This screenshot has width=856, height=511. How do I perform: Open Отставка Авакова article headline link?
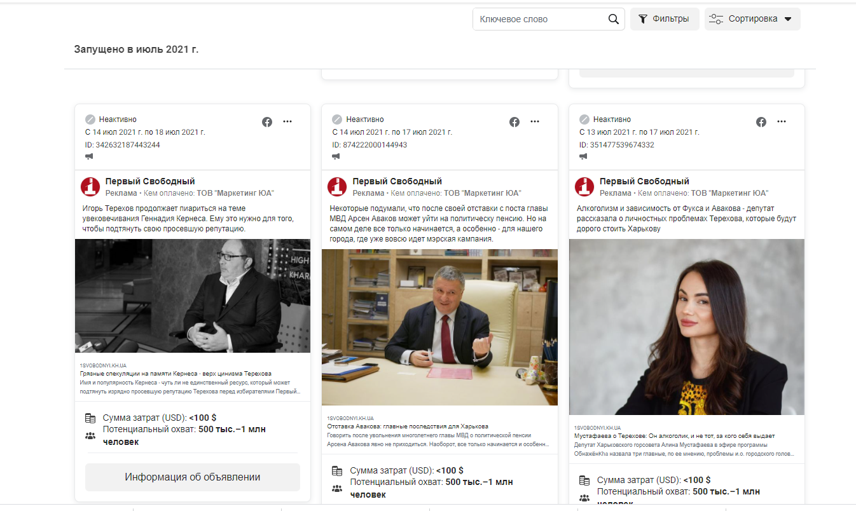coord(408,426)
